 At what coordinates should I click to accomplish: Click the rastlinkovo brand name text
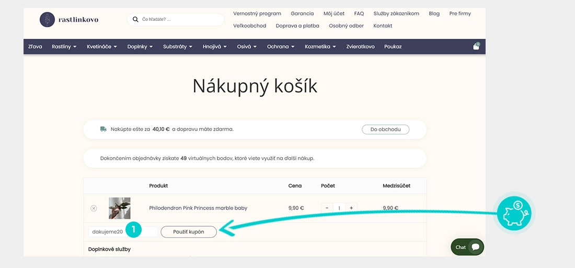pos(78,19)
